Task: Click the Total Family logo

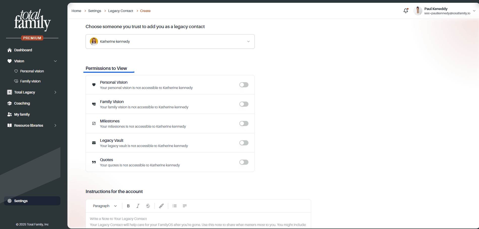Action: click(32, 20)
